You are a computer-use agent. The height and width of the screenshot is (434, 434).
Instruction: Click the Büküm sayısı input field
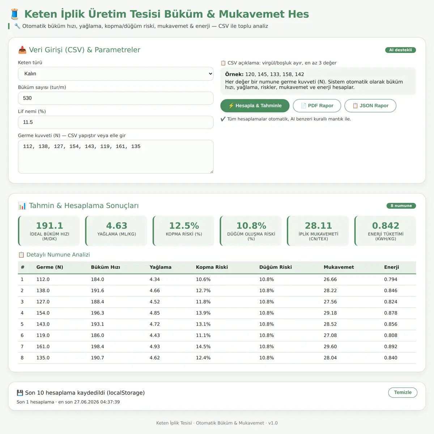coord(116,98)
